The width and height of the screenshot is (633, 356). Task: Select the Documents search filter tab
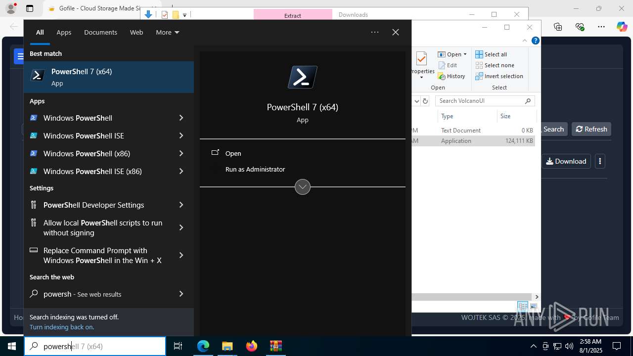100,32
